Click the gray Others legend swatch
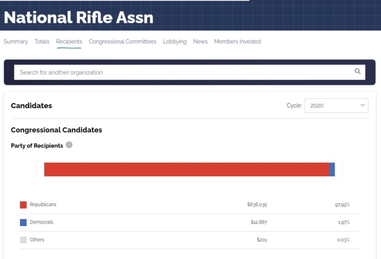This screenshot has height=259, width=381. point(23,240)
